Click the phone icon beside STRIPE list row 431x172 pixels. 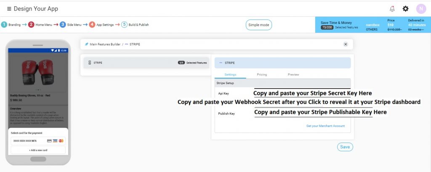tap(90, 63)
